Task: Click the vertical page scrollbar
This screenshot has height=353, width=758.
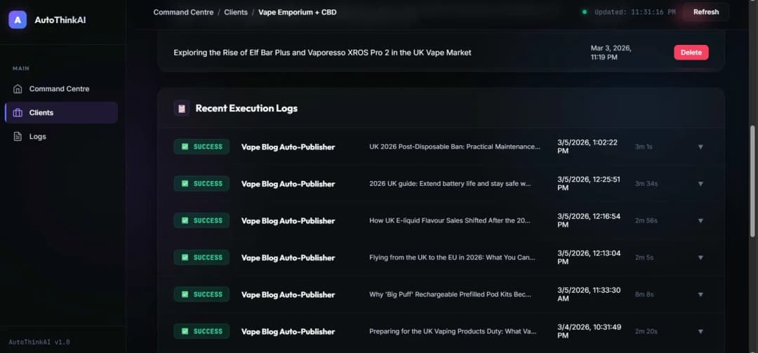Action: (753, 182)
